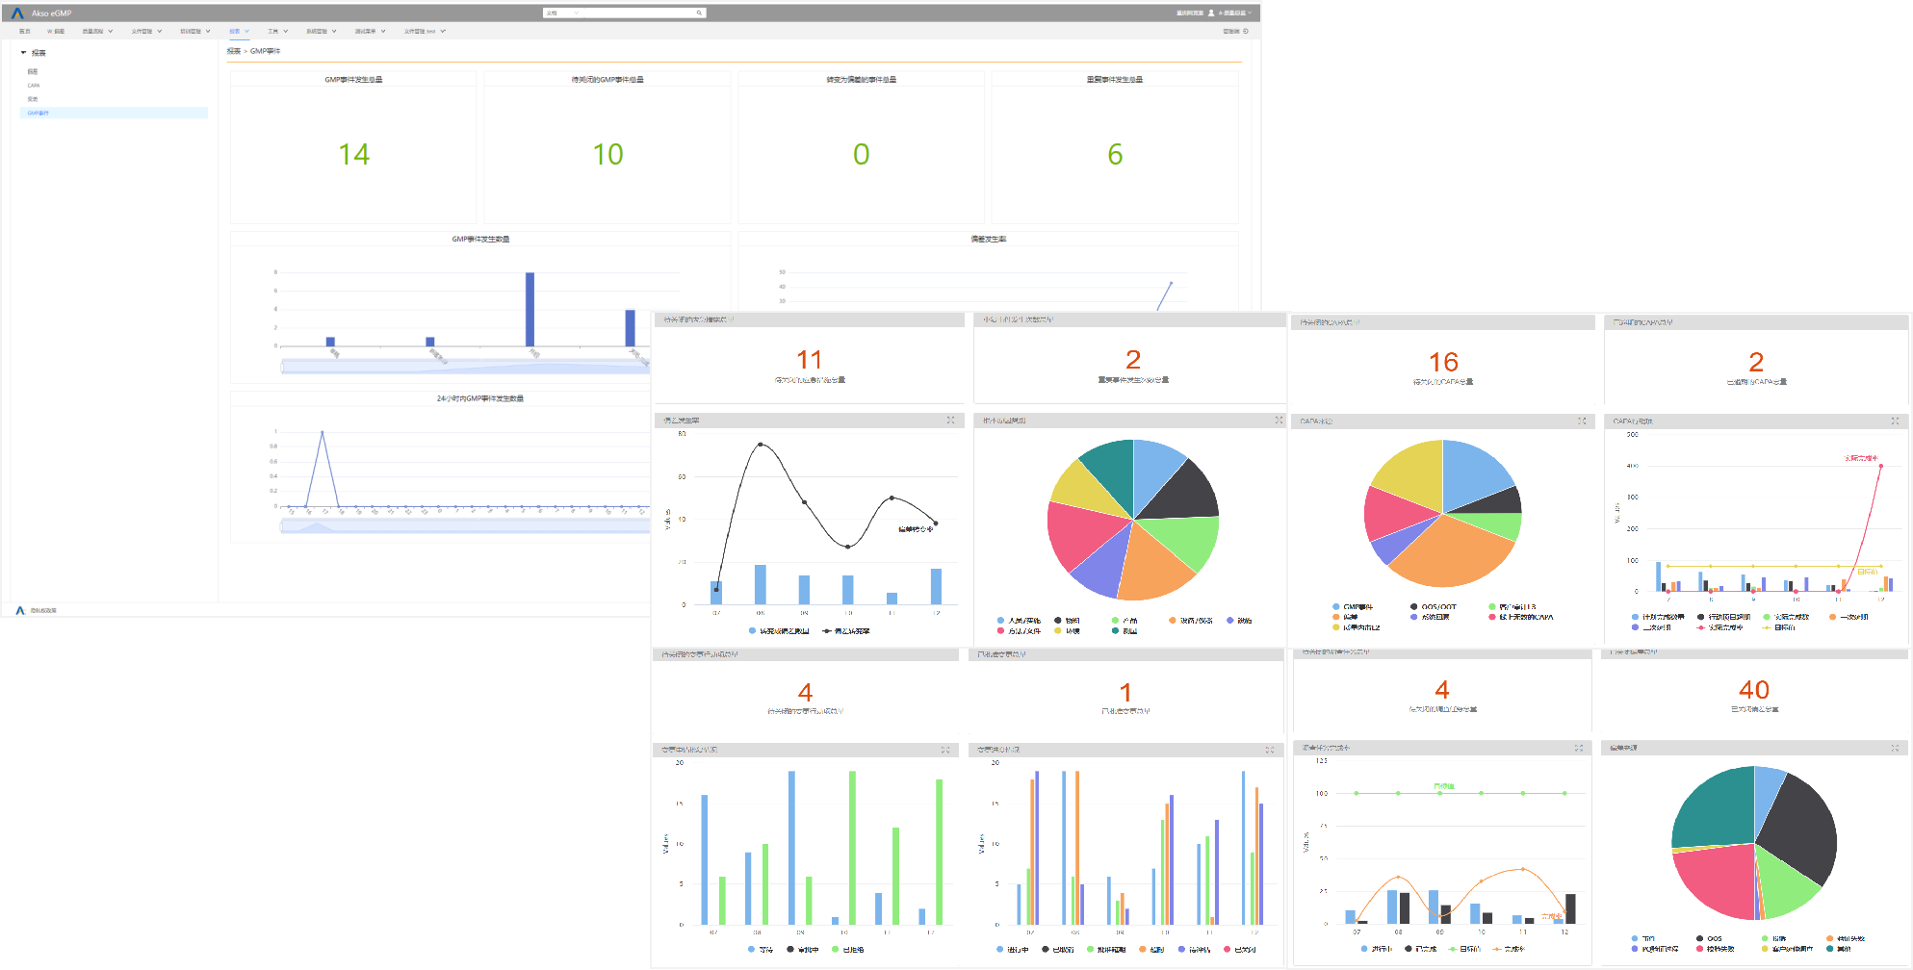Click the data zoom slider under 24小时内GMP事件发生数量 chart
The width and height of the screenshot is (1913, 970).
tap(465, 525)
